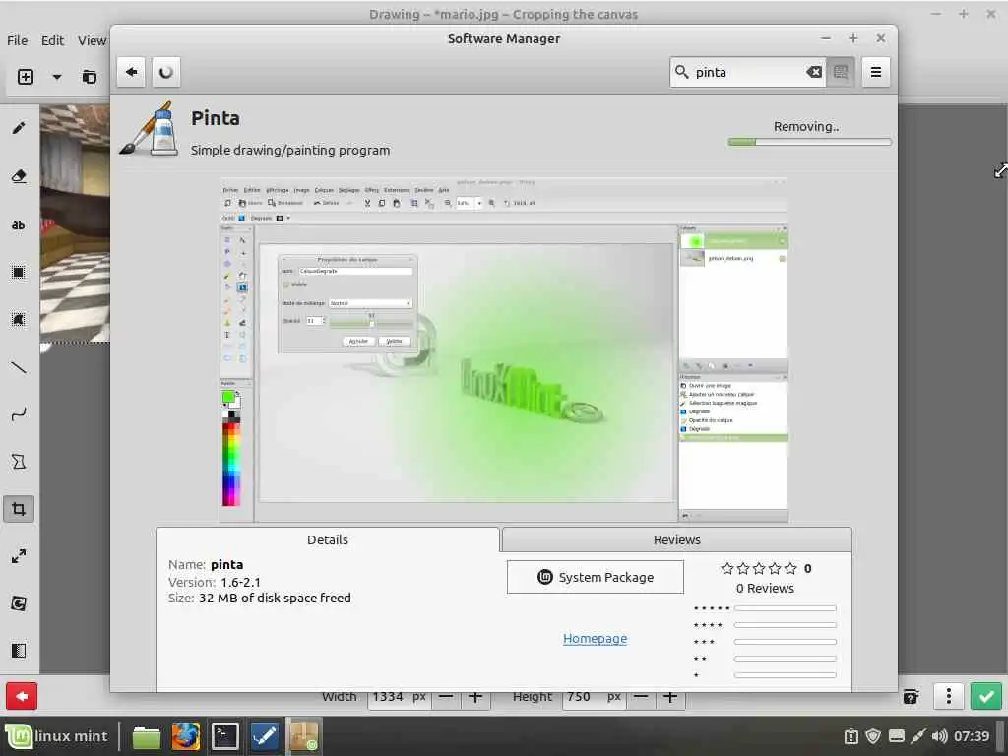Launch Firefox from the taskbar
The height and width of the screenshot is (756, 1008).
point(186,736)
